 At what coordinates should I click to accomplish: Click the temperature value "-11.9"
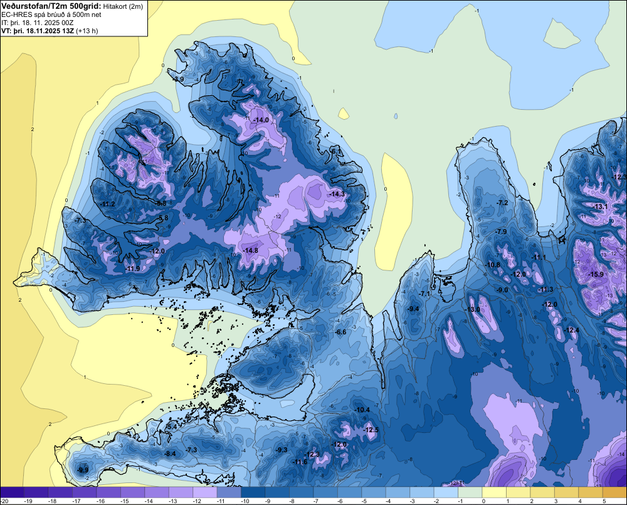point(133,268)
